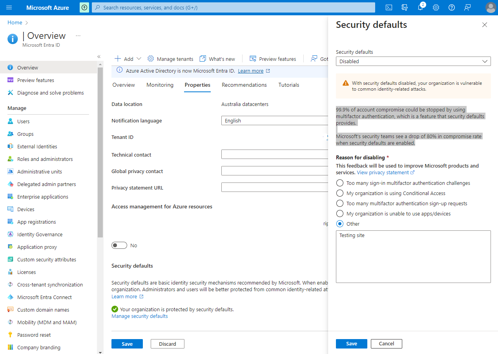Click Manage tenants in toolbar
The image size is (498, 354).
170,59
